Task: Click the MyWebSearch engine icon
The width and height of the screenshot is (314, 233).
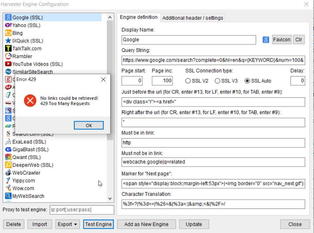Action: tap(8, 196)
